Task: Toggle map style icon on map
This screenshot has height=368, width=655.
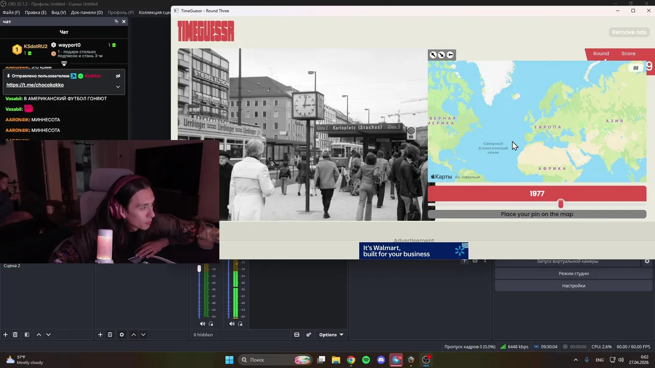Action: click(x=636, y=67)
